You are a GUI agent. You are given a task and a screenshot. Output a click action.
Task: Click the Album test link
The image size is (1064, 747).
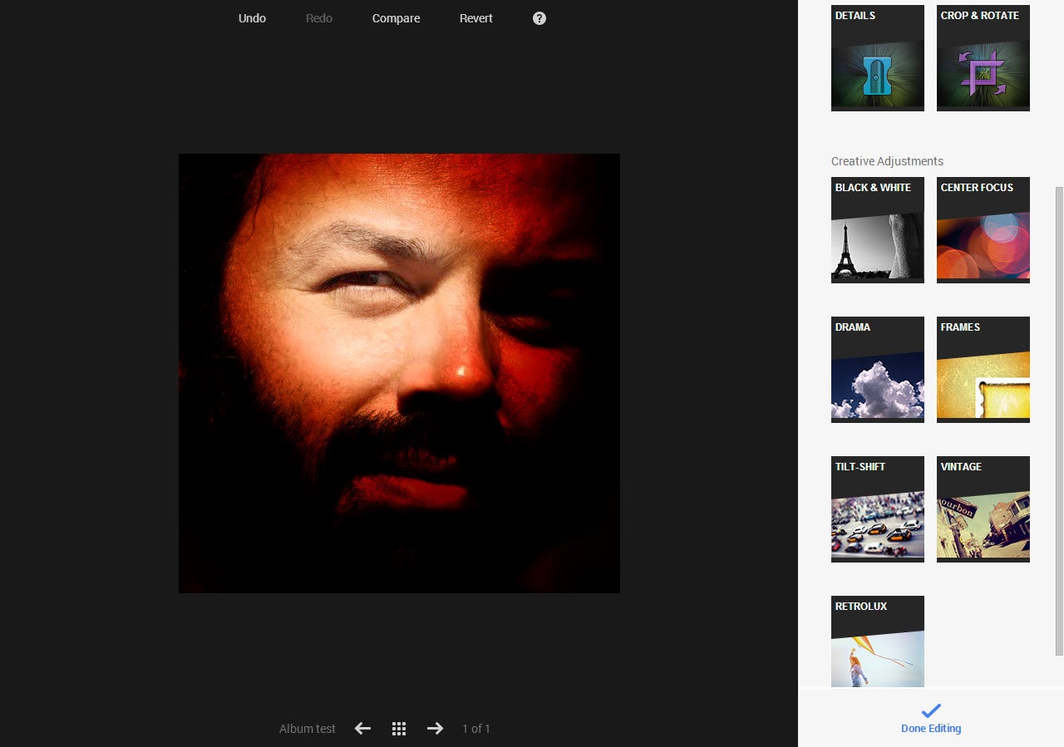point(307,729)
